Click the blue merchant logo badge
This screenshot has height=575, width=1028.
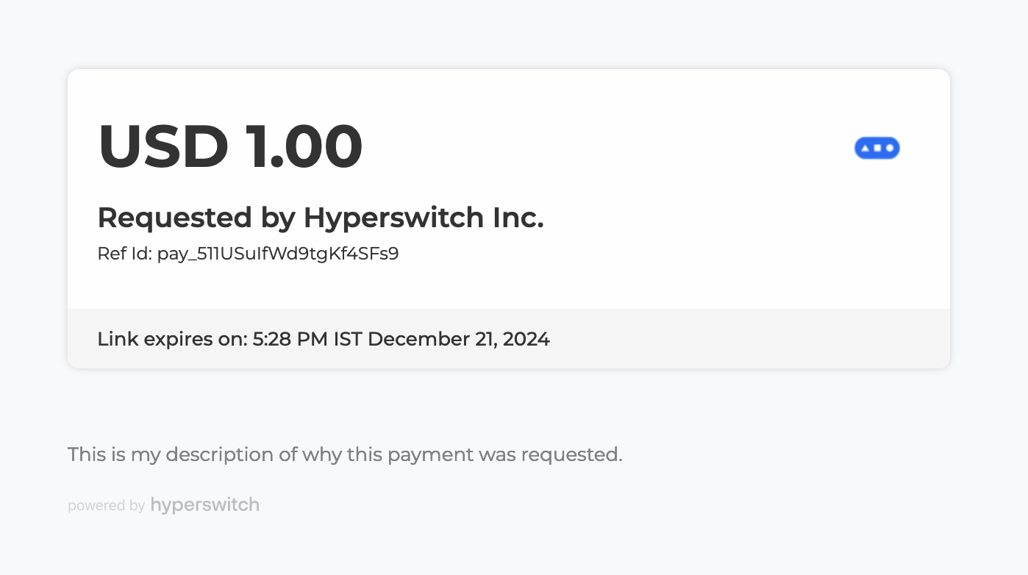click(x=877, y=149)
